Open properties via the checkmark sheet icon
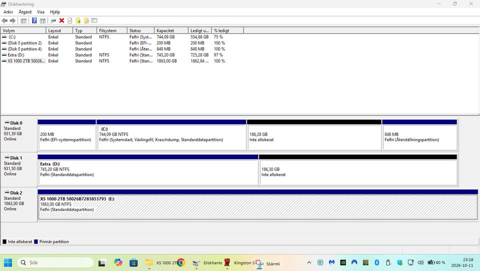The width and height of the screenshot is (480, 271). [x=70, y=20]
